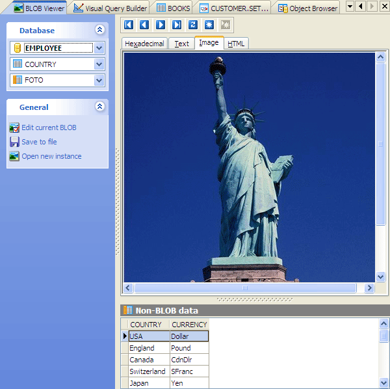Select the Switzerland row cell

pos(149,371)
